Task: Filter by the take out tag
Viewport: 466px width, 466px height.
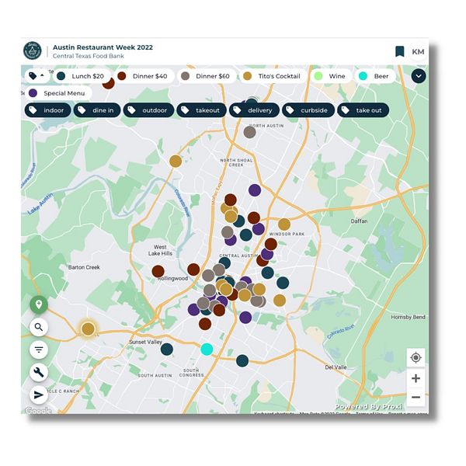Action: click(363, 110)
